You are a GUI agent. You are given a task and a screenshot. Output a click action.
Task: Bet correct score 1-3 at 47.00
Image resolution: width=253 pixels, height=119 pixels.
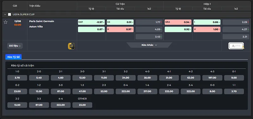coord(82,91)
